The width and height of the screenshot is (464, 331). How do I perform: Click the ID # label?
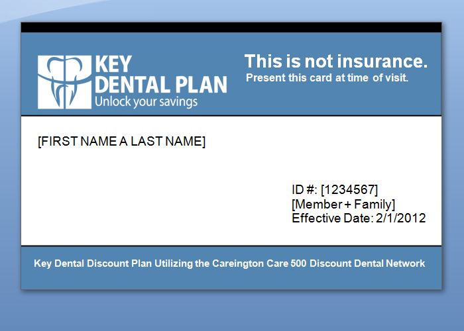tap(305, 191)
